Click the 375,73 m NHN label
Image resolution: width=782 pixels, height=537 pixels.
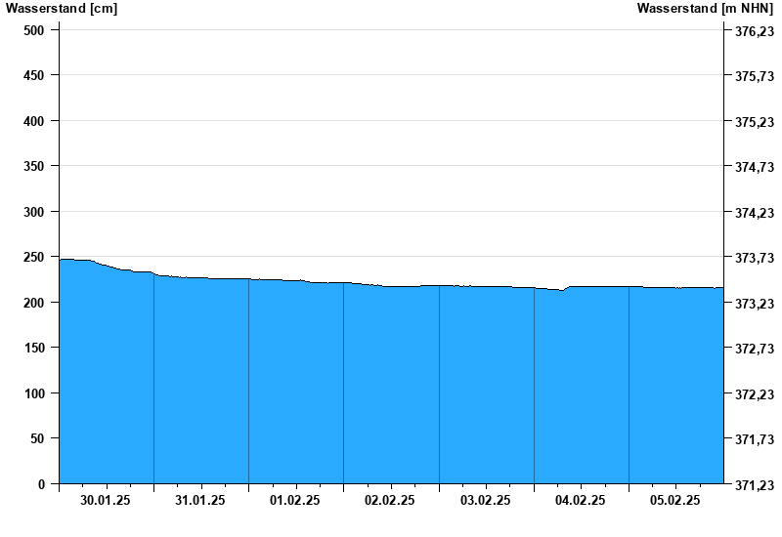755,76
